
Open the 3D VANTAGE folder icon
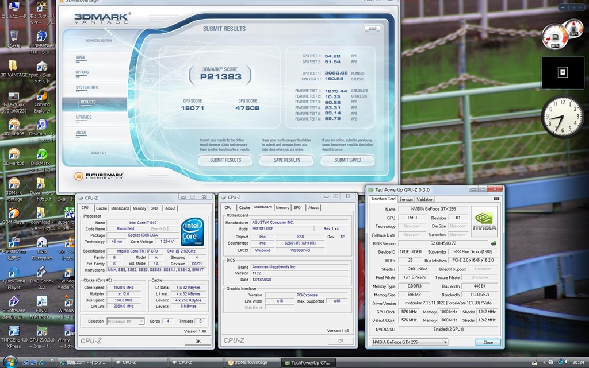pyautogui.click(x=14, y=68)
